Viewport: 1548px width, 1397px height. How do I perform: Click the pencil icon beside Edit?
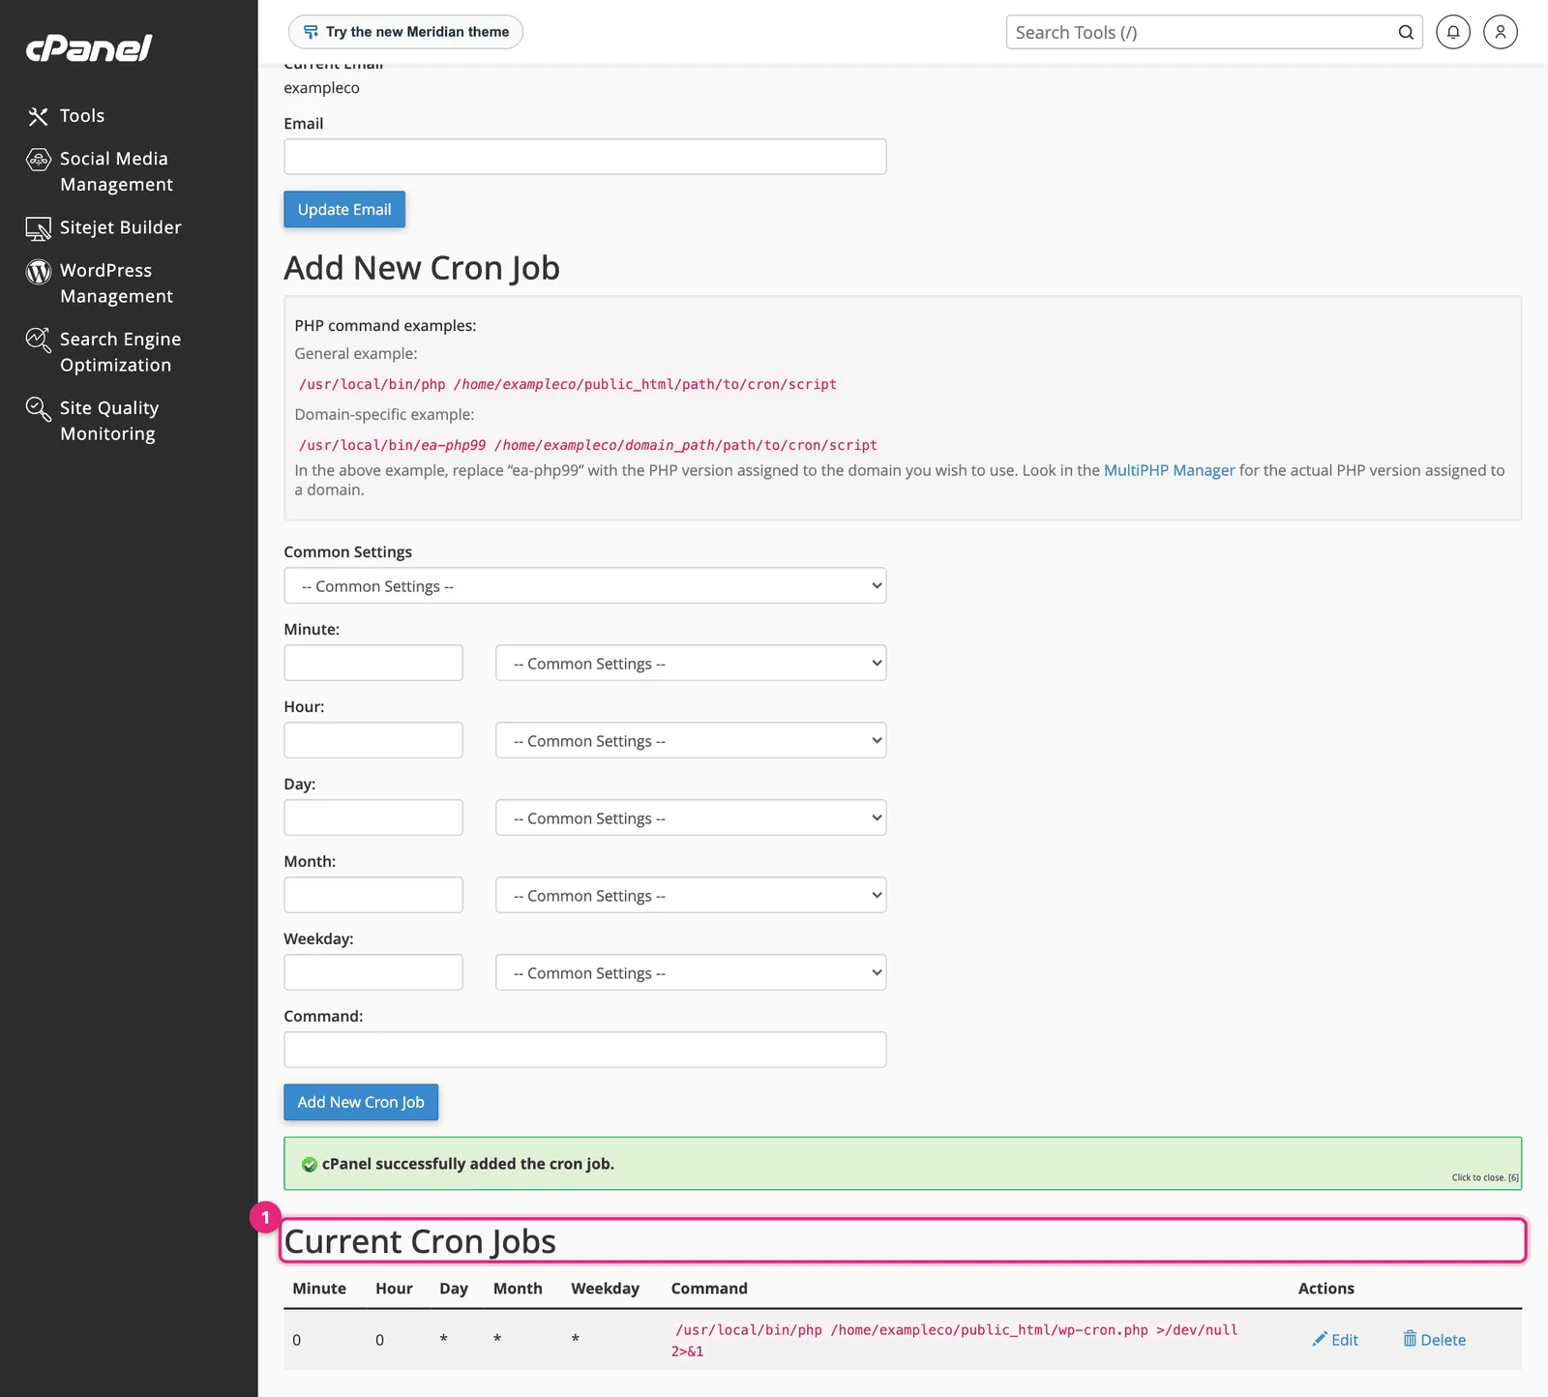(x=1320, y=1339)
